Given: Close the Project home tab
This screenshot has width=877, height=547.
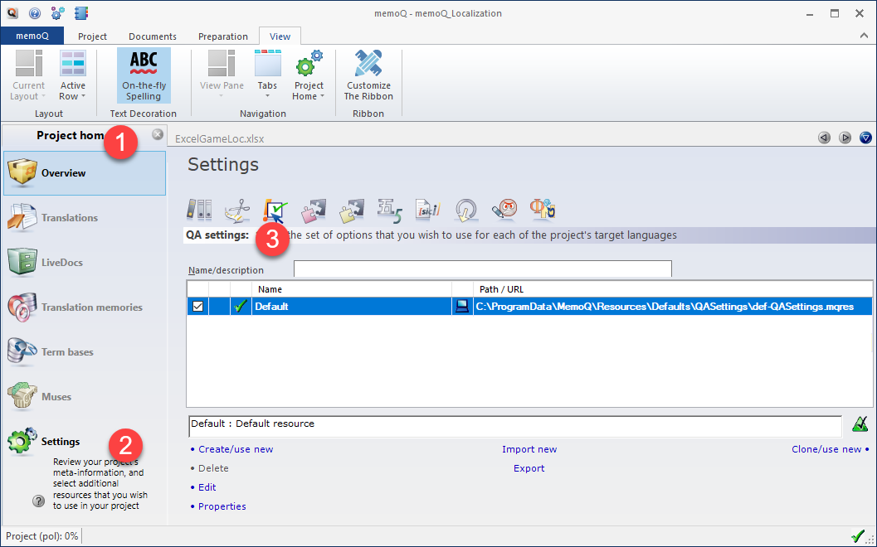Looking at the screenshot, I should click(158, 134).
